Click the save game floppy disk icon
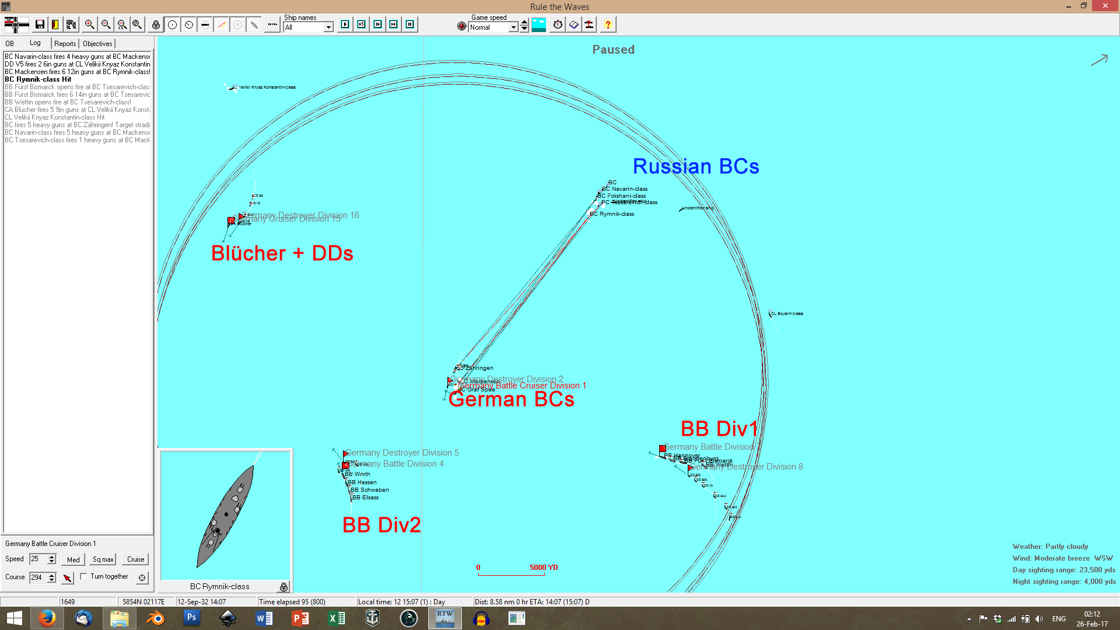The height and width of the screenshot is (630, 1120). point(40,24)
